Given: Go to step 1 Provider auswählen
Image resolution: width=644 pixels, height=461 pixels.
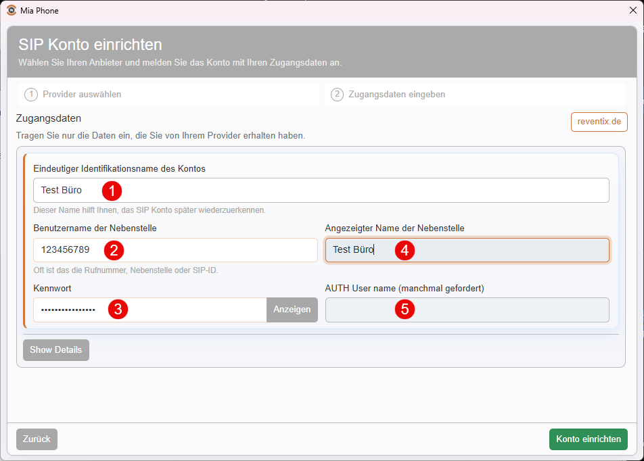Looking at the screenshot, I should coord(169,95).
